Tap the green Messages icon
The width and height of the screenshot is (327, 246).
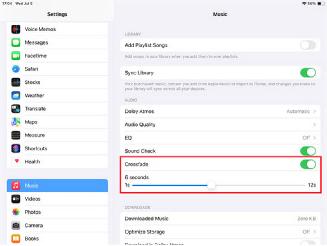pos(16,42)
